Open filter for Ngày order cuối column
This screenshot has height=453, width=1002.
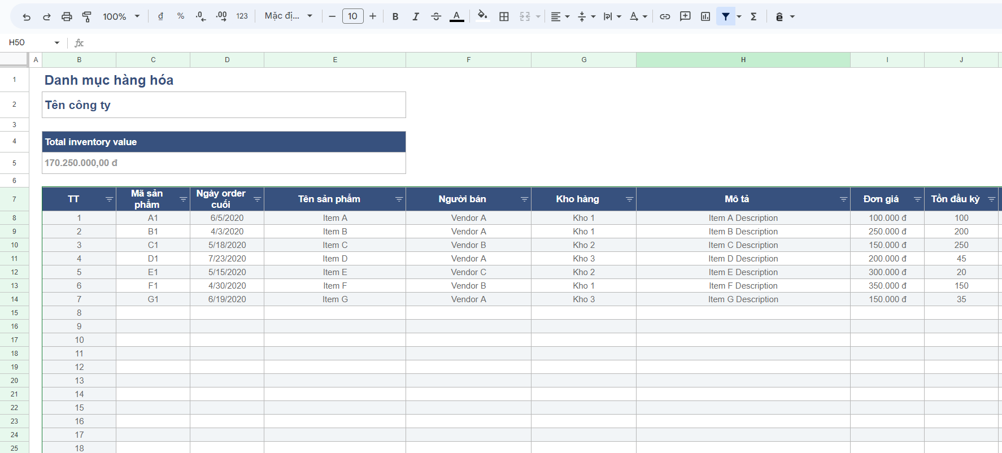pos(258,199)
